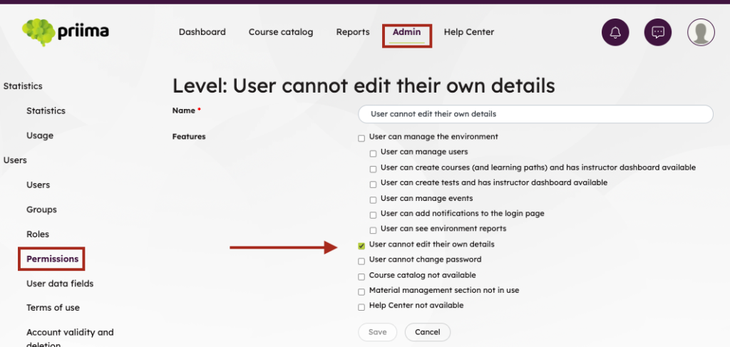Open the Course catalog page
Viewport: 730px width, 347px height.
click(281, 32)
